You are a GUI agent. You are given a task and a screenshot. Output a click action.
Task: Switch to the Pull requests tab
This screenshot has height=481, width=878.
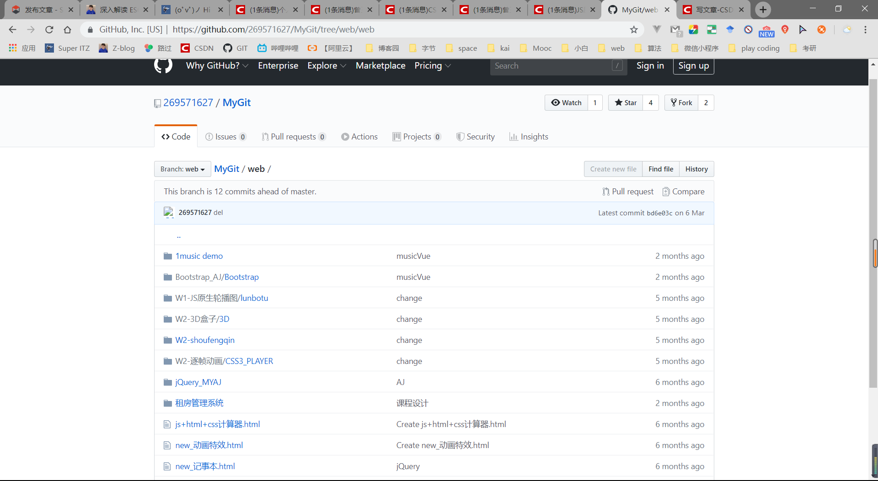(x=294, y=137)
